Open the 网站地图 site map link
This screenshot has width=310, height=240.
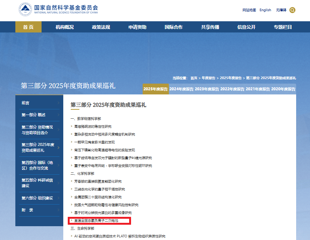pos(249,10)
